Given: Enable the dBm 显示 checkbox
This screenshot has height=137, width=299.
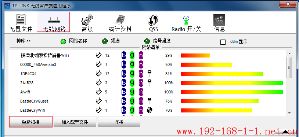Looking at the screenshot, I should pyautogui.click(x=223, y=42).
